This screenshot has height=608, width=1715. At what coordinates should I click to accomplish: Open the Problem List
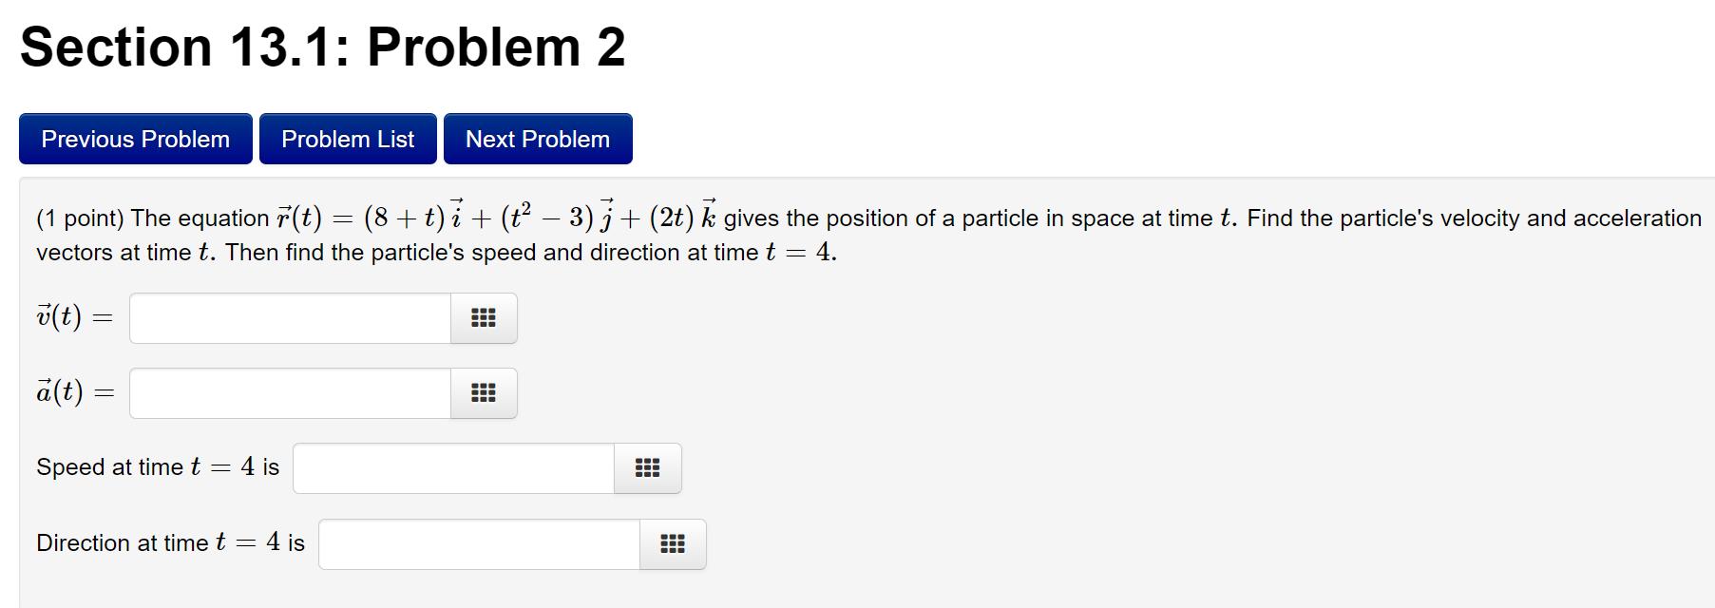pos(347,139)
